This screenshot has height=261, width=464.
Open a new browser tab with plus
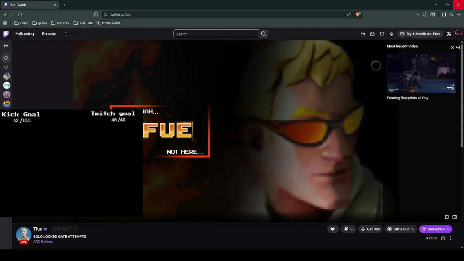pos(64,5)
